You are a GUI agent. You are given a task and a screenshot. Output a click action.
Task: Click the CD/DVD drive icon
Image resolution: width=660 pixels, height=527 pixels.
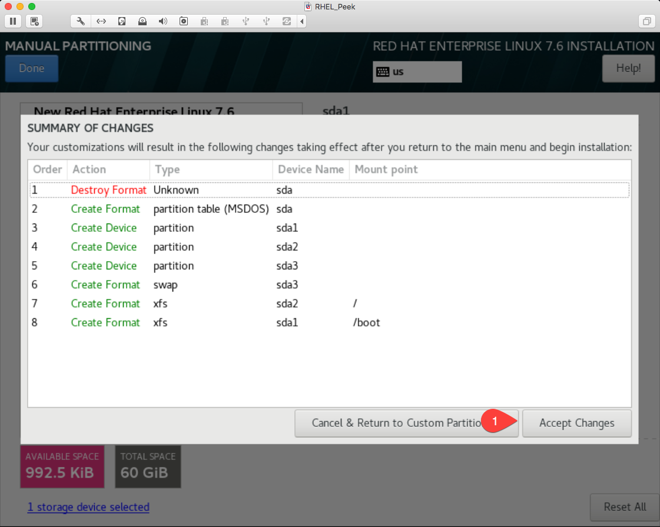(x=142, y=21)
